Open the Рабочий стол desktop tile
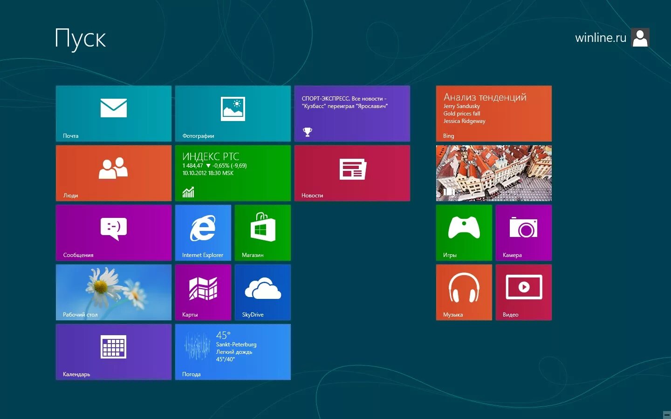Screen dimensions: 671x419 point(114,292)
